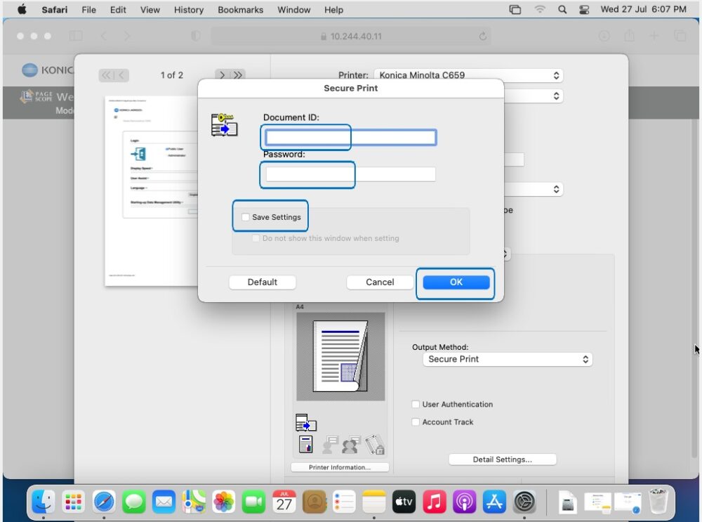Open System Settings from the Dock
The height and width of the screenshot is (522, 702).
pyautogui.click(x=523, y=502)
